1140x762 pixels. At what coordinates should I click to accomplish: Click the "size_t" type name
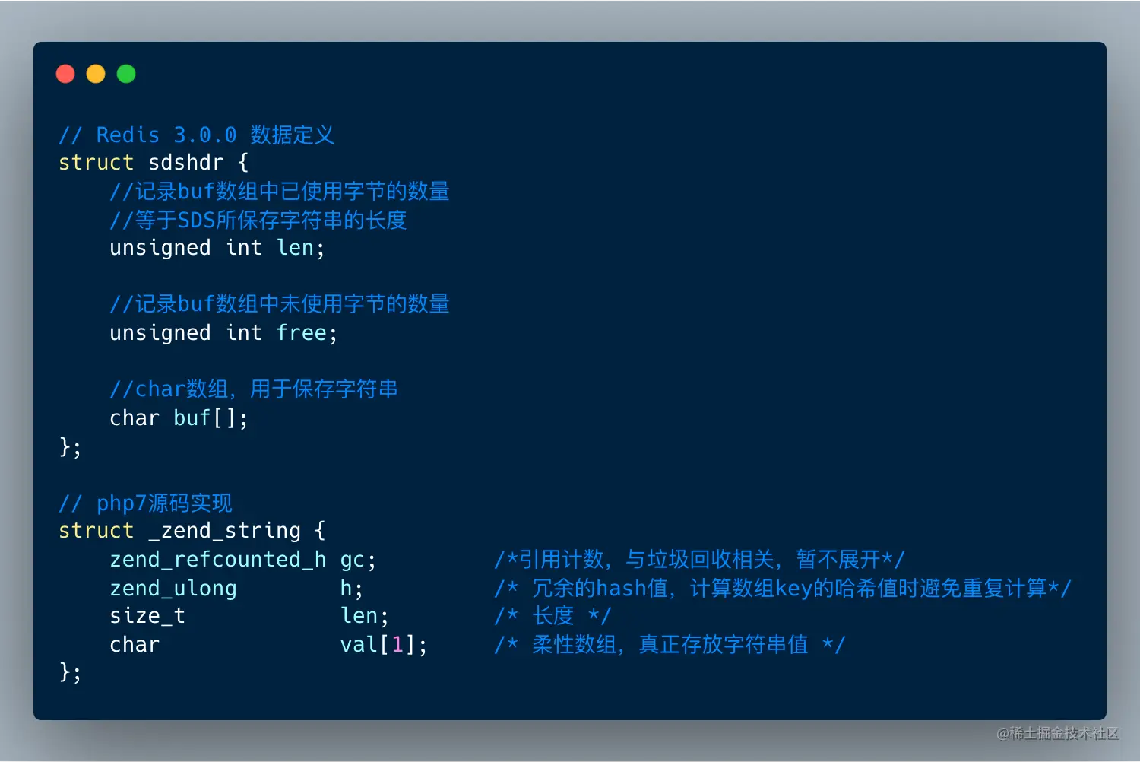(147, 616)
